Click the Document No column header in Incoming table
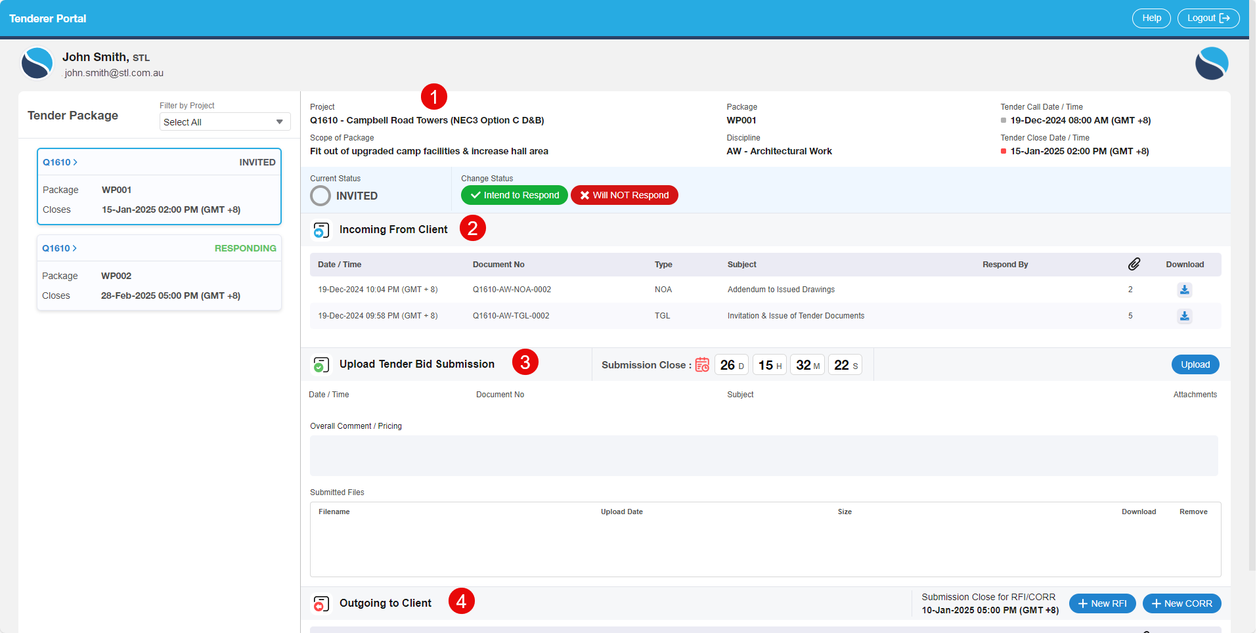Viewport: 1257px width, 633px height. click(x=498, y=265)
